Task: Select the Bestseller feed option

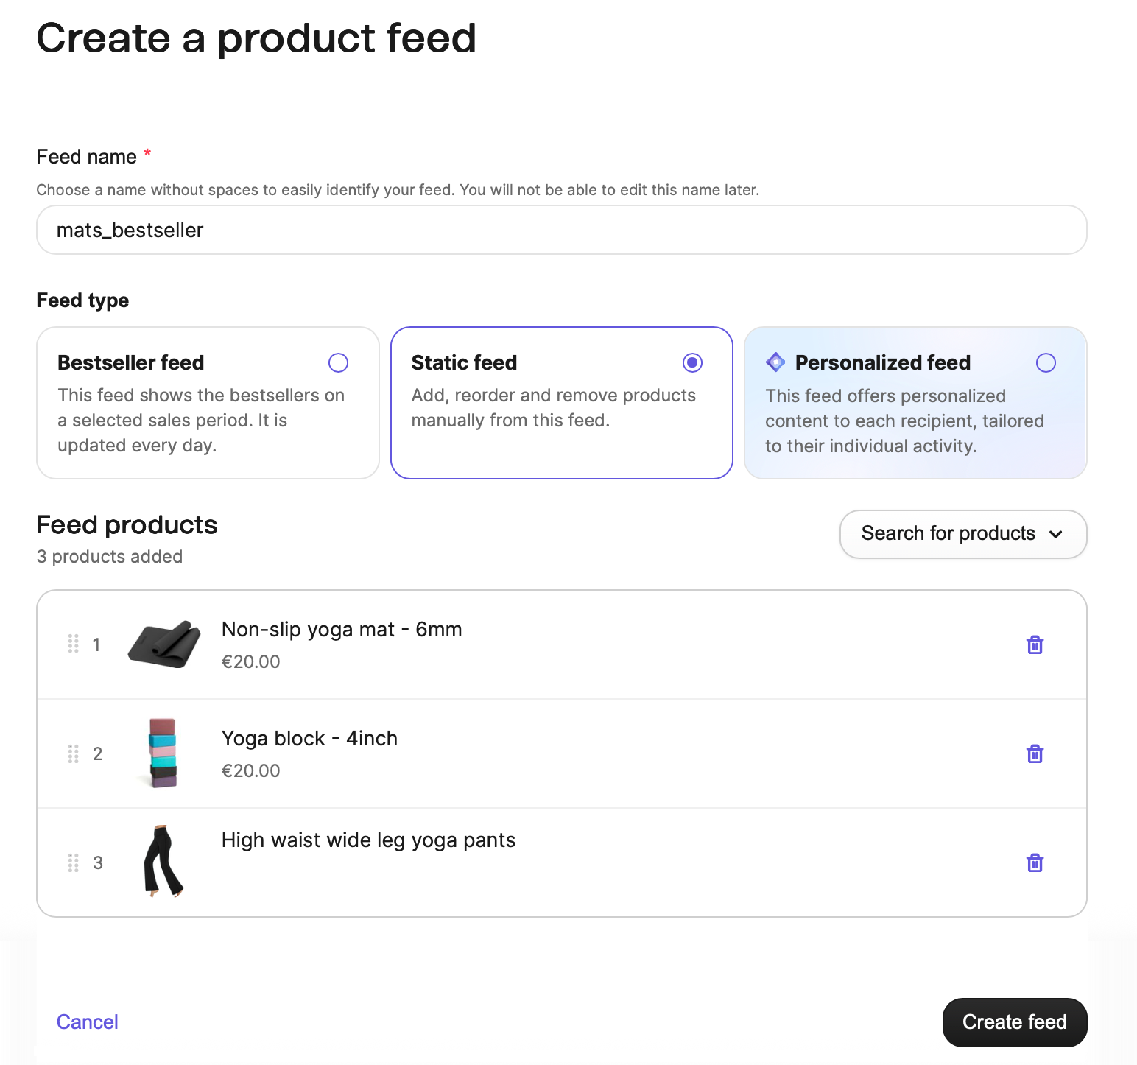Action: 338,362
